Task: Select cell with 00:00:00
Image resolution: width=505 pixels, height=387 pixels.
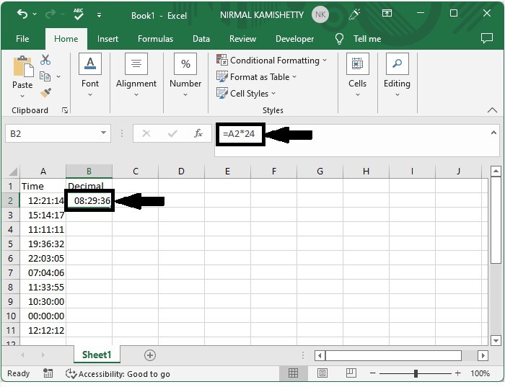Action: pos(43,316)
